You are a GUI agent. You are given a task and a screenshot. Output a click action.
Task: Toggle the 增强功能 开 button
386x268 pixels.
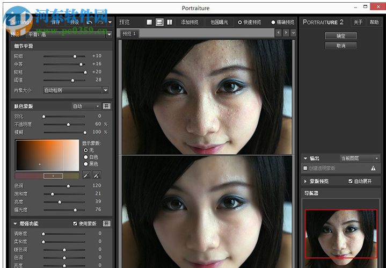click(x=106, y=223)
